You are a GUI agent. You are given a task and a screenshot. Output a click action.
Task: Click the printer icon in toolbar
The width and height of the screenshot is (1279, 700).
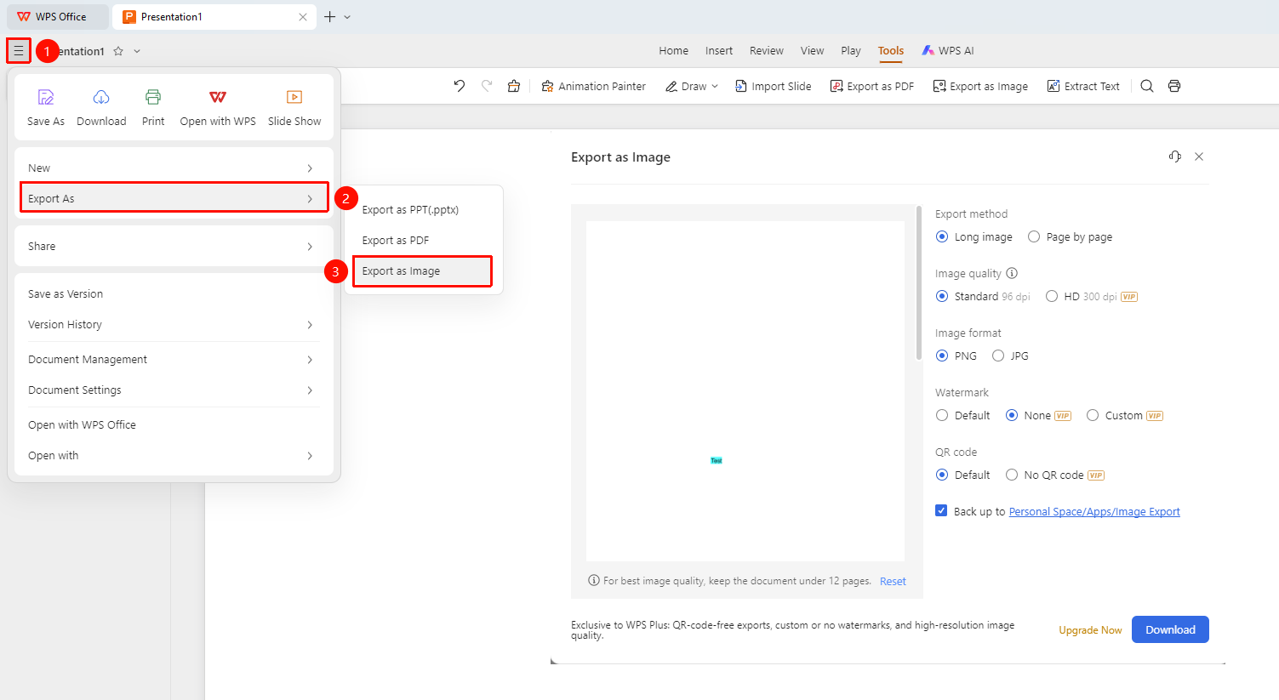pyautogui.click(x=1174, y=86)
